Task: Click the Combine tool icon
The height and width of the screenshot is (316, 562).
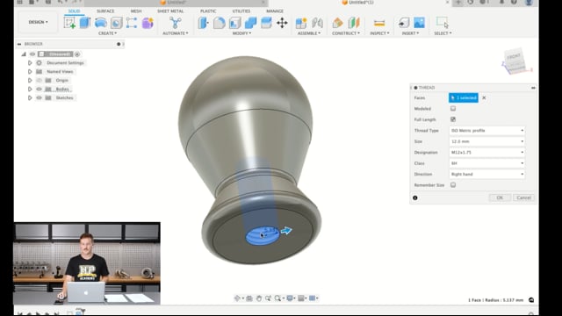Action: click(x=250, y=23)
